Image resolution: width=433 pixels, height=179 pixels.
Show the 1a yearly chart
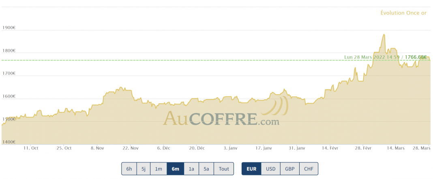coord(191,169)
